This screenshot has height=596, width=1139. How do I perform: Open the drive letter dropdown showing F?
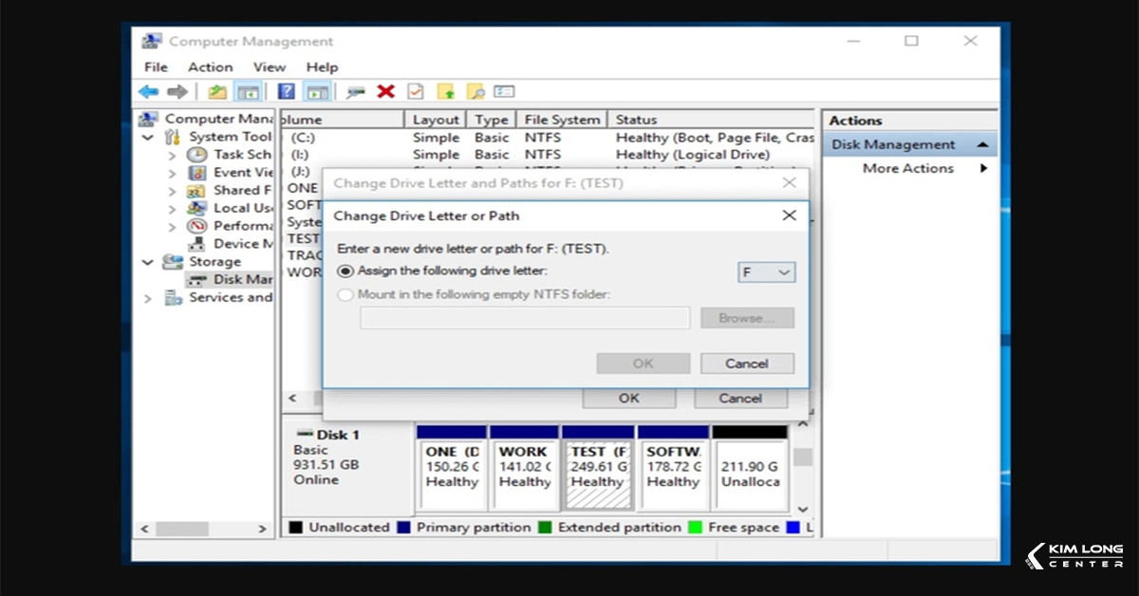tap(766, 272)
